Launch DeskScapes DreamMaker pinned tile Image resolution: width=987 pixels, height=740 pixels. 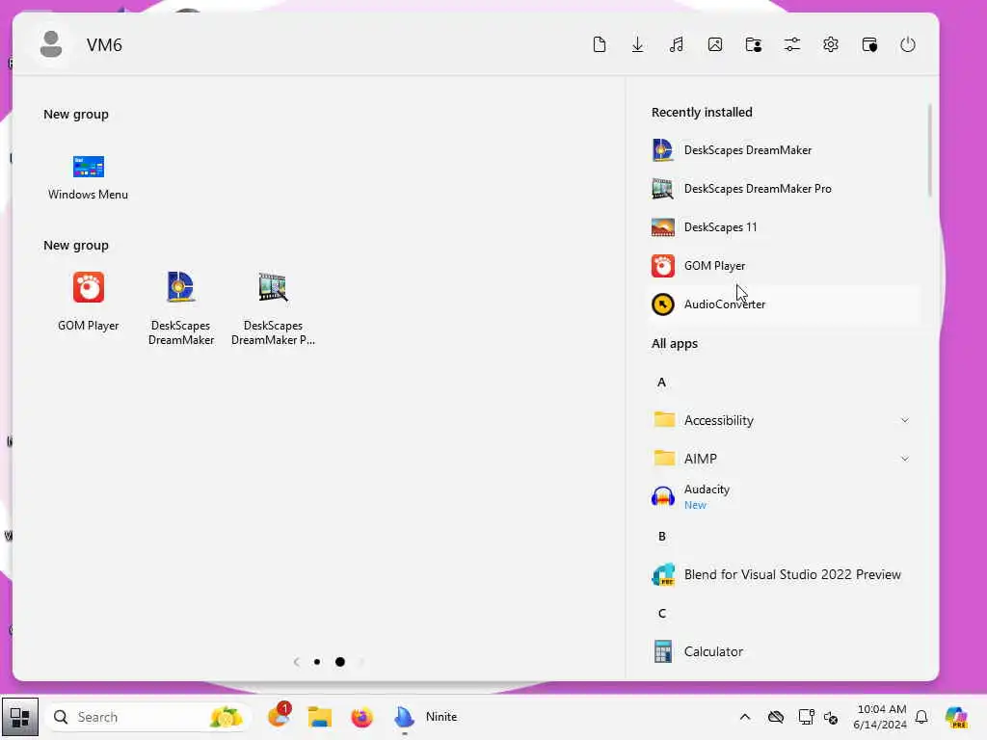180,308
